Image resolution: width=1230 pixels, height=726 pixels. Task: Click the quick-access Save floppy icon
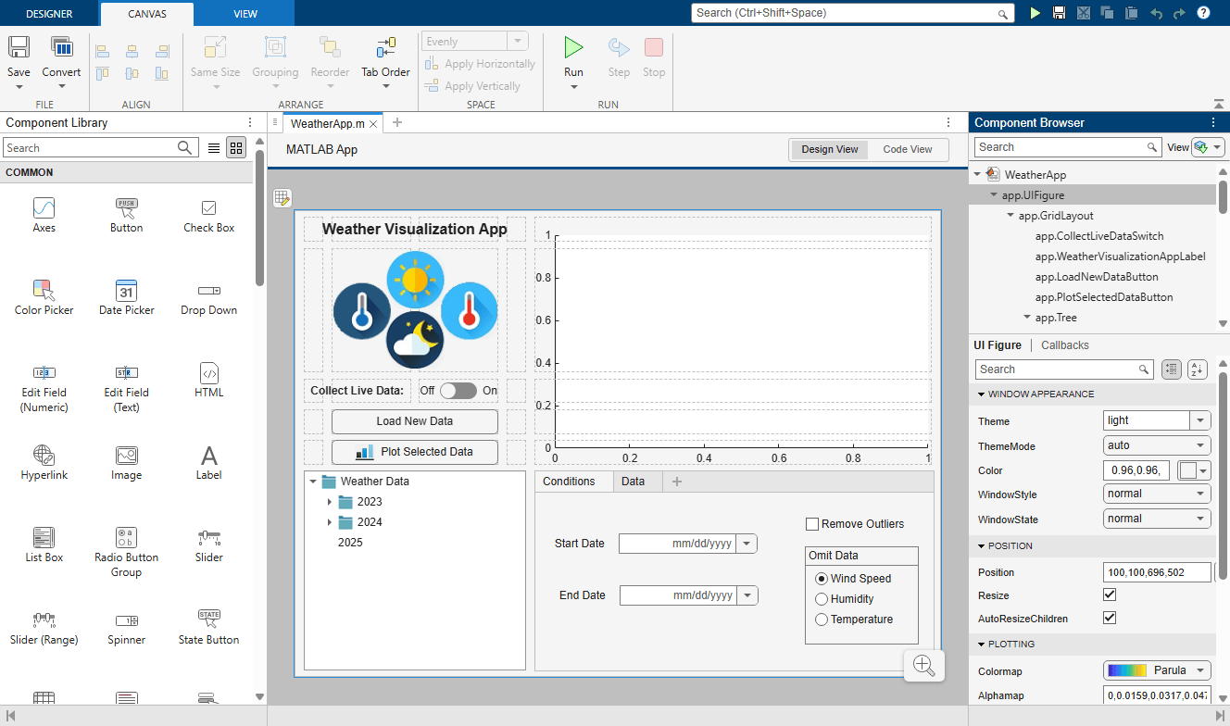(x=1059, y=13)
